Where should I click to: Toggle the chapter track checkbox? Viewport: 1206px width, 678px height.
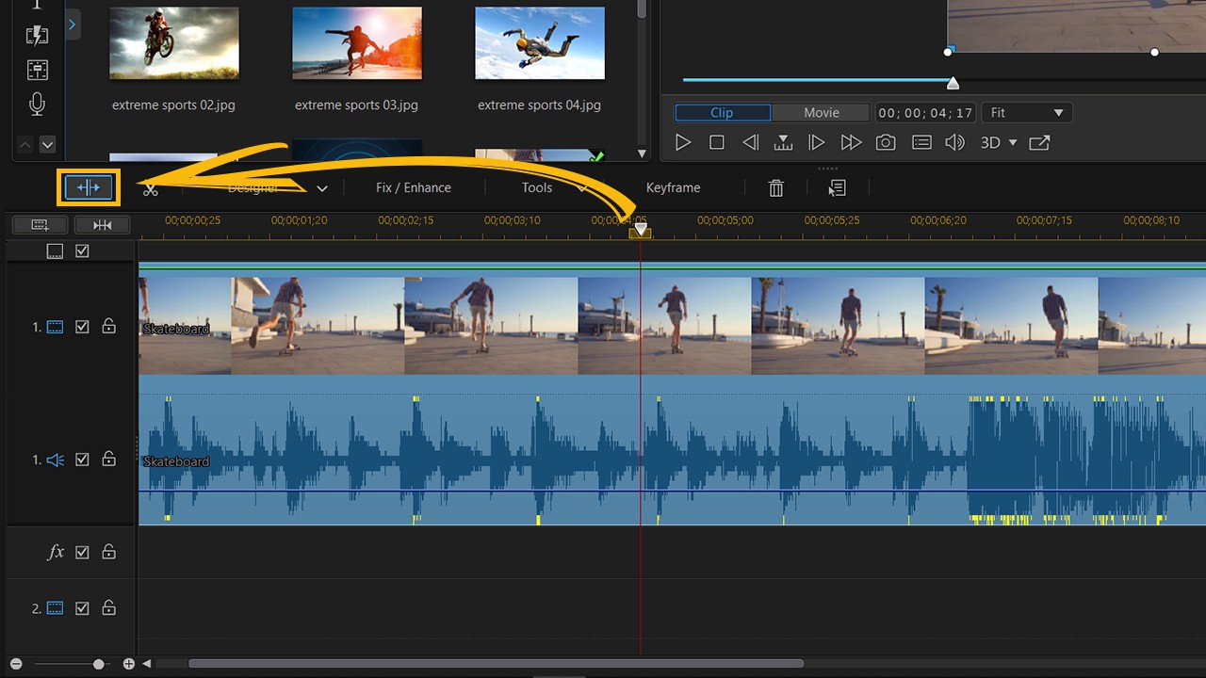point(82,251)
